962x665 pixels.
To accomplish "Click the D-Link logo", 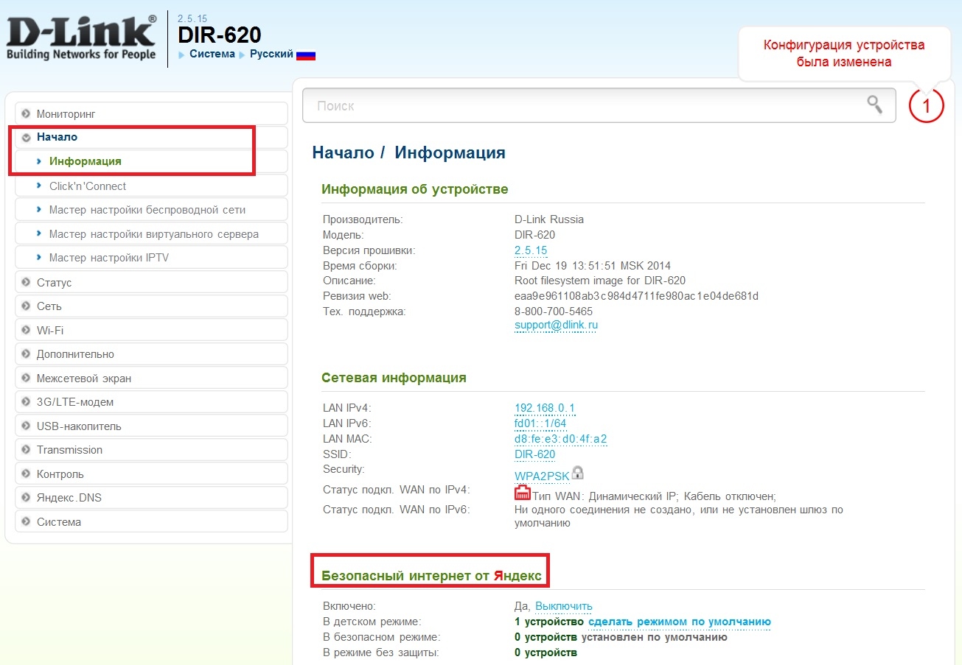I will 81,38.
